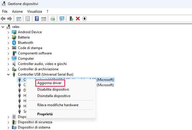The image size is (192, 130).
Task: Collapse the rales root node
Action: click(x=3, y=27)
